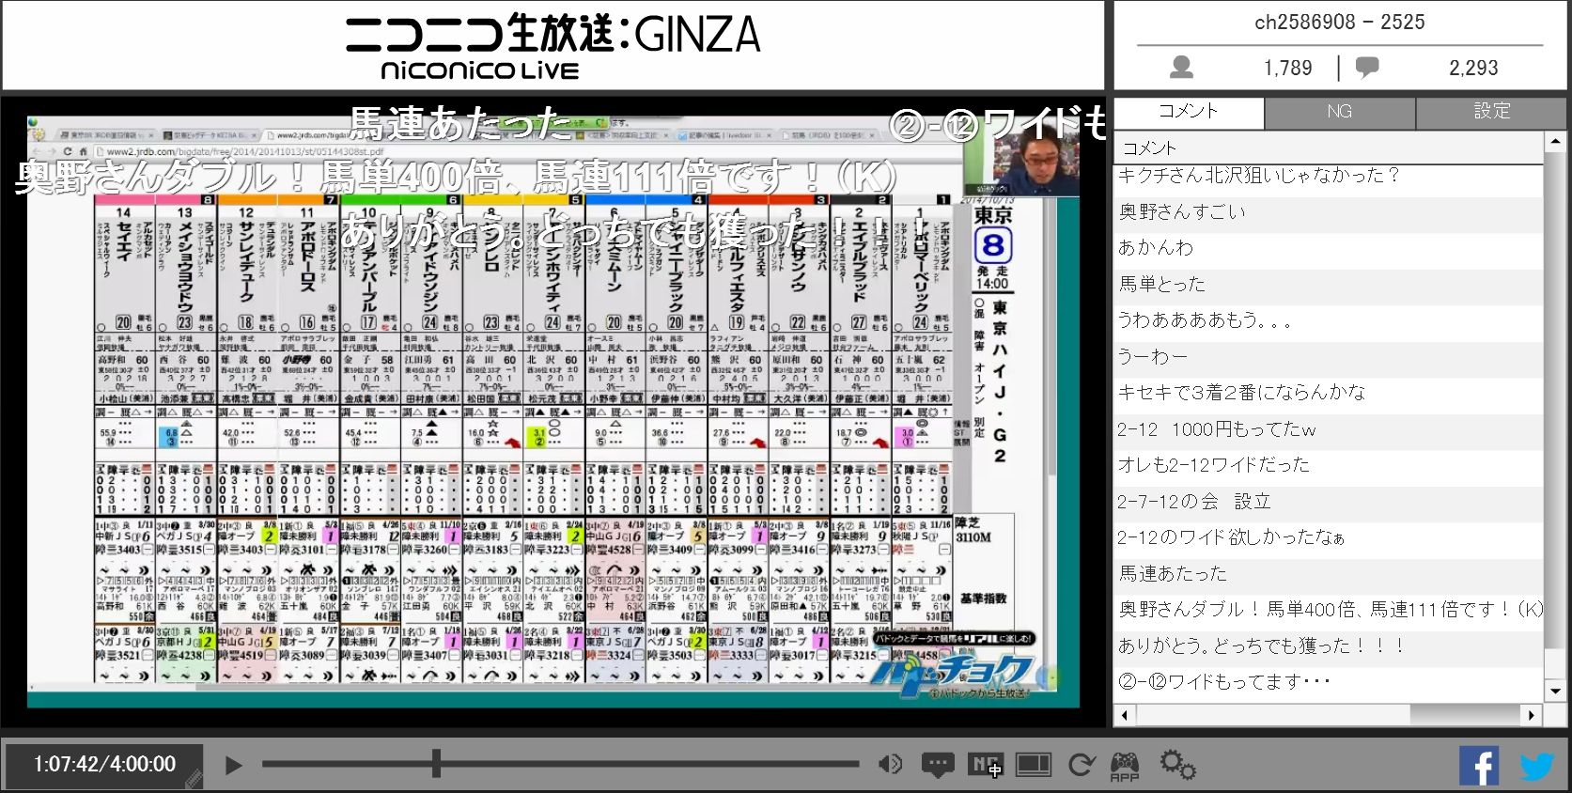Screen dimensions: 1572x793
Task: Share on Twitter
Action: click(1538, 767)
